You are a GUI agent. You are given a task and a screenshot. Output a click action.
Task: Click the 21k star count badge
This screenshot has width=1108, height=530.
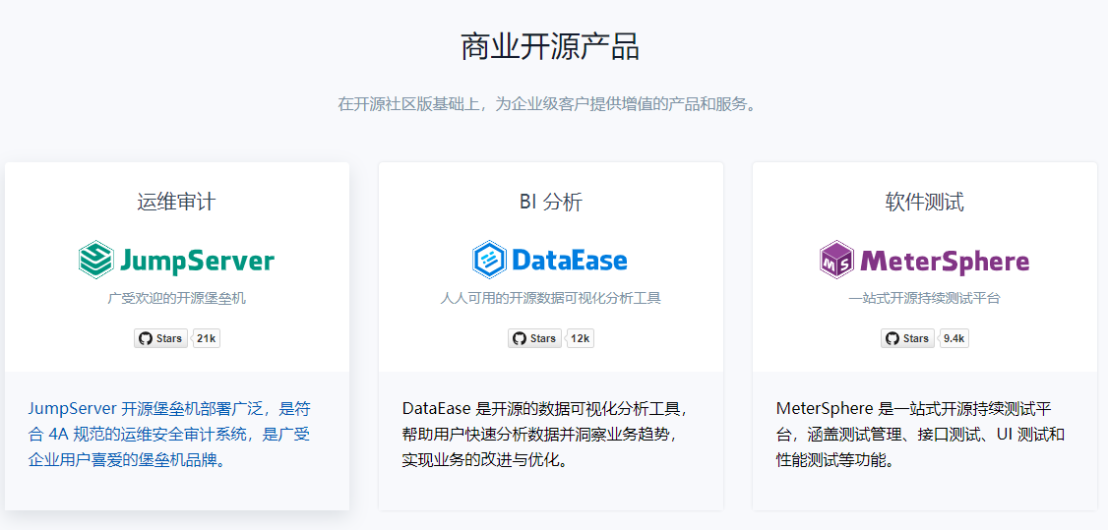coord(207,338)
